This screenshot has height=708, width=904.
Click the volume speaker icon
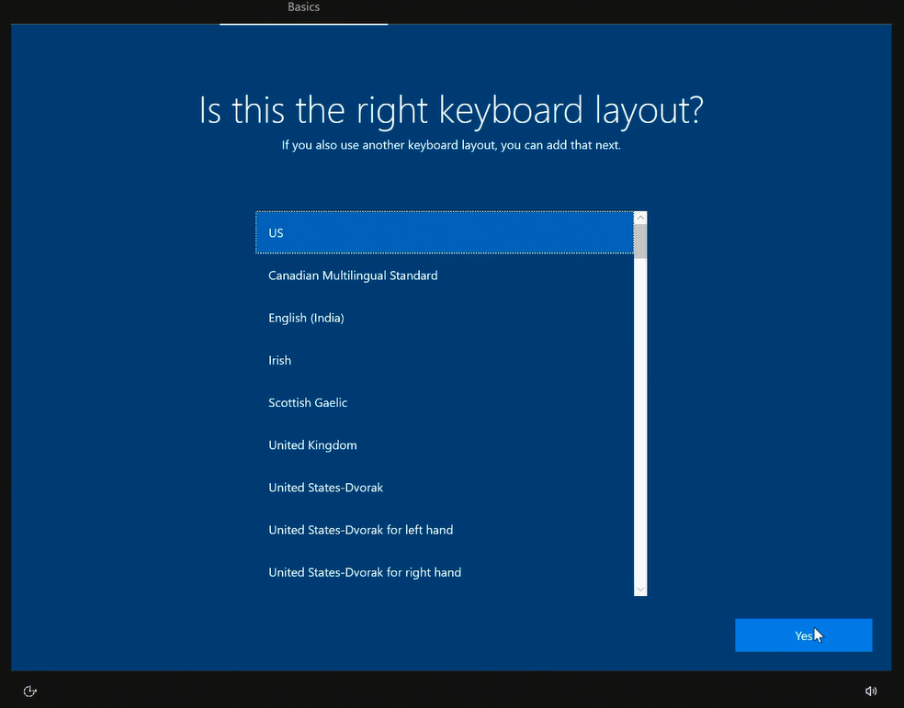871,691
